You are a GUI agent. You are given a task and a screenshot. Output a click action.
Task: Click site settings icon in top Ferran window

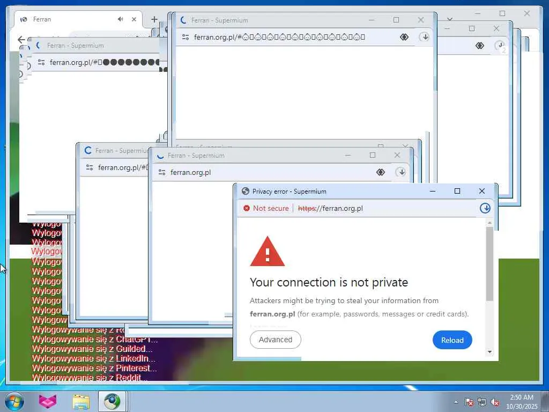185,37
